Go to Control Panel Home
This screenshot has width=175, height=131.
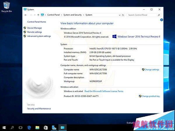point(36,22)
